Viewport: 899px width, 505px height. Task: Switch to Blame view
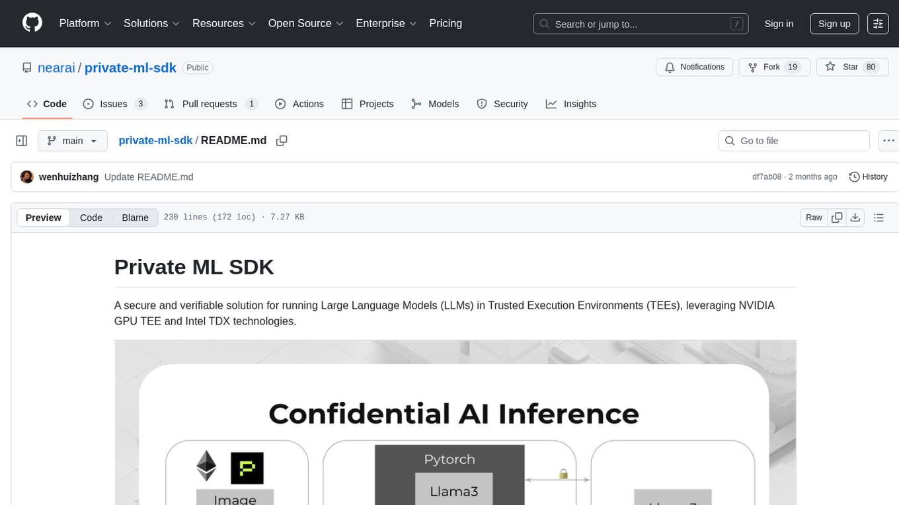pyautogui.click(x=135, y=217)
